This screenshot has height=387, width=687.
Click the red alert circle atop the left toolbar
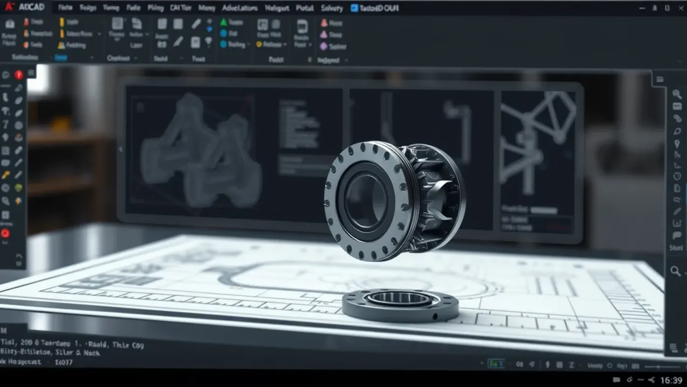click(x=19, y=75)
